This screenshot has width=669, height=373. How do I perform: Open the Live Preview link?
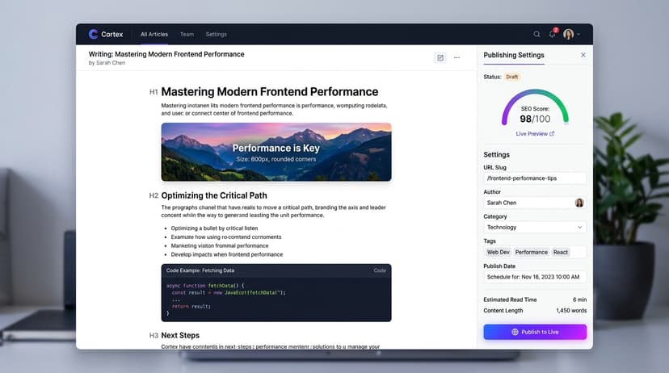pyautogui.click(x=535, y=134)
